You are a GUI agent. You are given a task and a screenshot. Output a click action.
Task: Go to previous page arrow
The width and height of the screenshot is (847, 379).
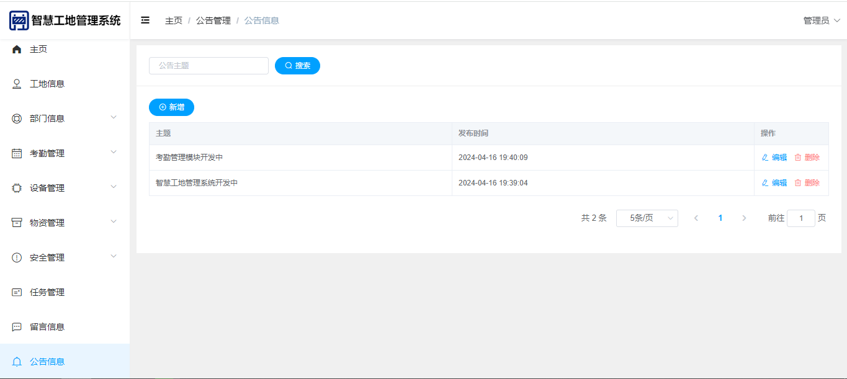[x=696, y=218]
